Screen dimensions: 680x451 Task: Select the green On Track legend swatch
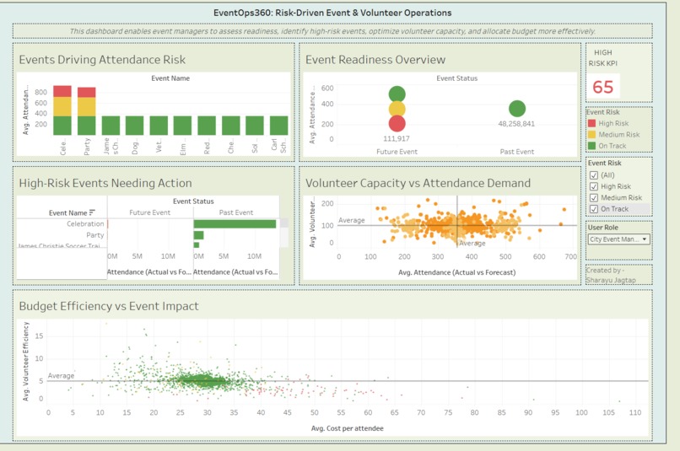click(591, 146)
